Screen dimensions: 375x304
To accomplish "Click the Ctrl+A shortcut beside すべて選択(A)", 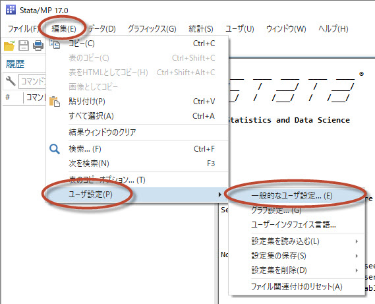I will [x=204, y=116].
